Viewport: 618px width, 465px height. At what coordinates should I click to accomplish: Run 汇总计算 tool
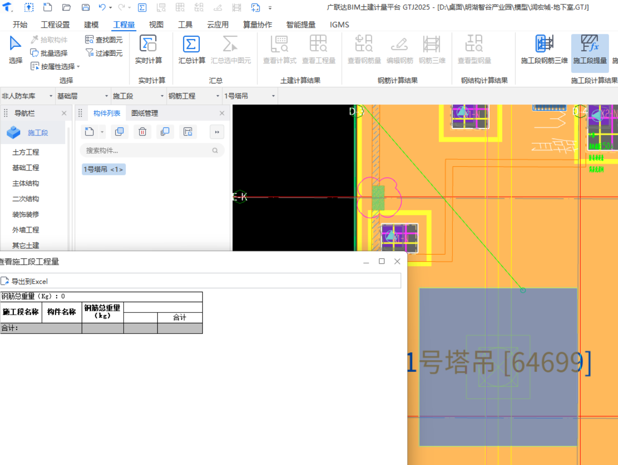pyautogui.click(x=192, y=50)
